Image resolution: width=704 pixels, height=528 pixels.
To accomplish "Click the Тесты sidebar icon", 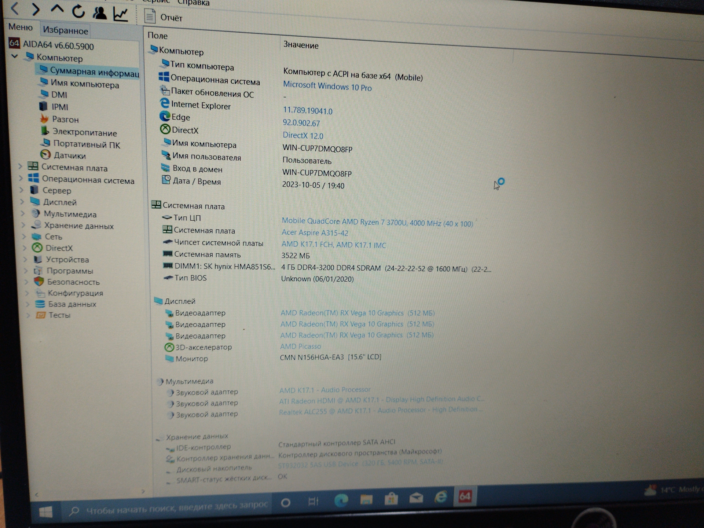I will click(x=40, y=315).
